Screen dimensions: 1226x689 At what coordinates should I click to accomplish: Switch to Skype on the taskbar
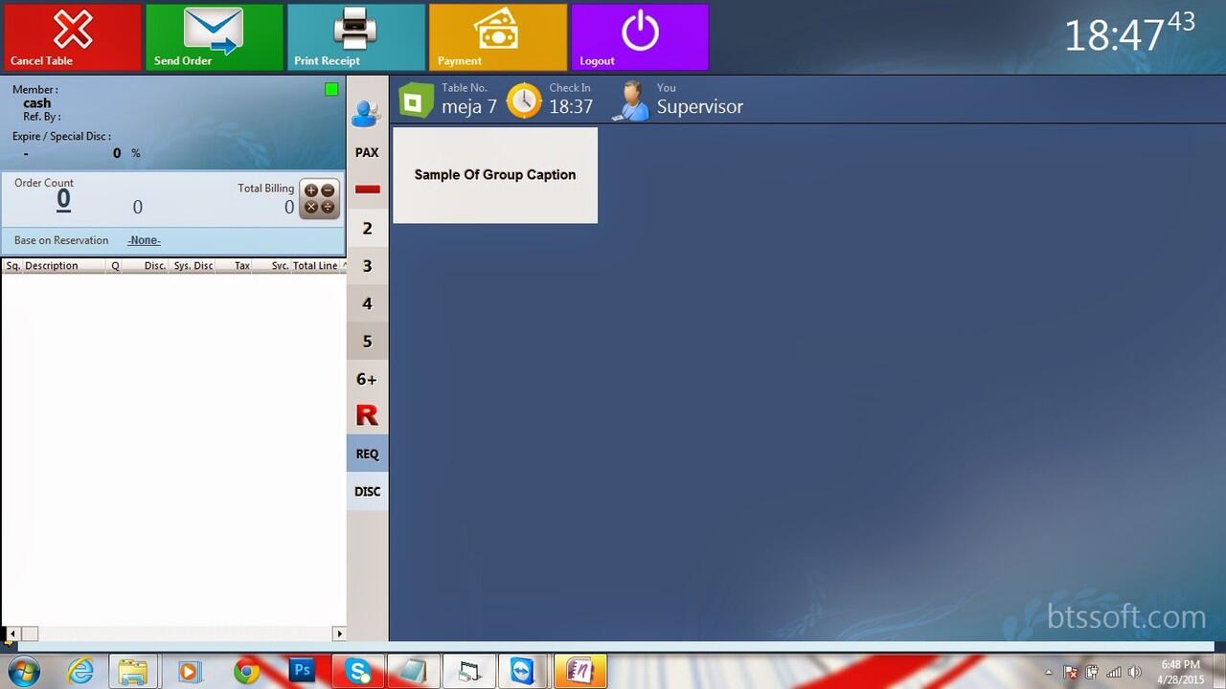pyautogui.click(x=359, y=672)
